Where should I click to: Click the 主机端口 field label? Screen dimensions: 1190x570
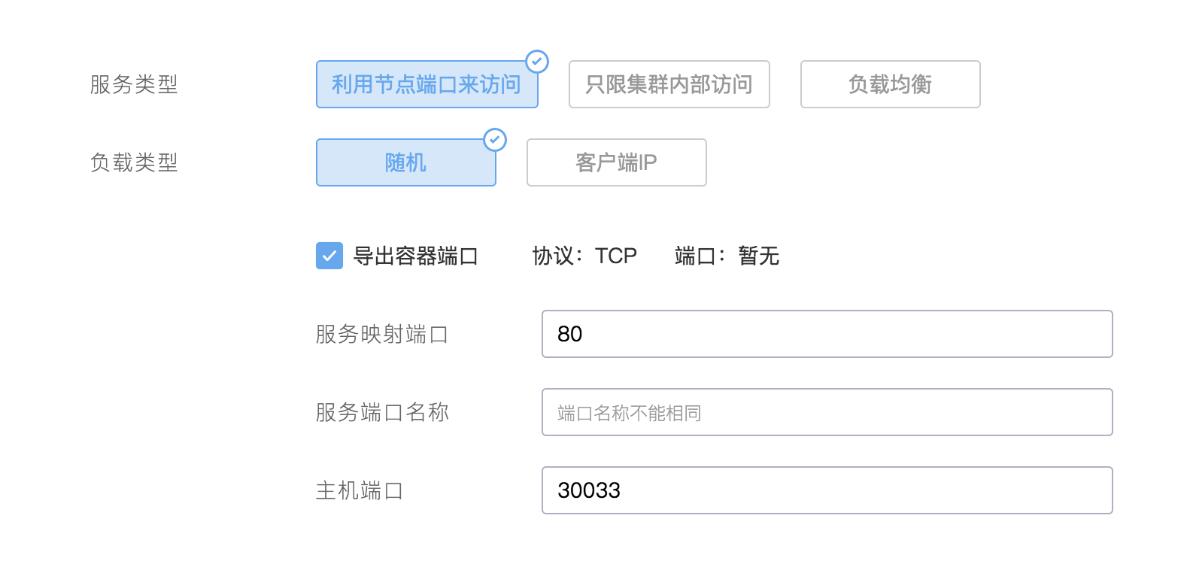360,491
